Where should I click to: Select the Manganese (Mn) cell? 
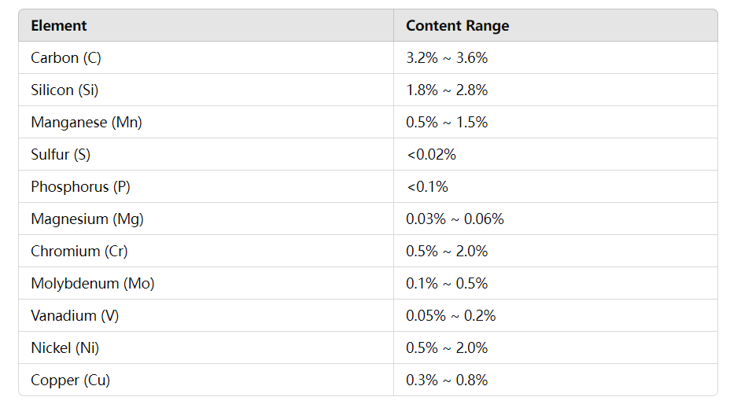(206, 122)
